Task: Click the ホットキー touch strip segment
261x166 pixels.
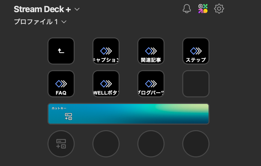Action: 69,114
